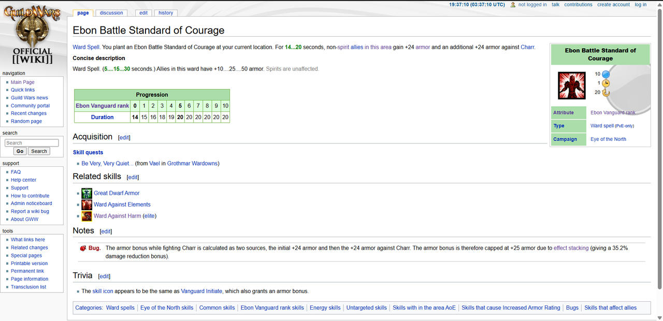Click the Go button under search
Viewport: 663px width, 321px height.
20,151
